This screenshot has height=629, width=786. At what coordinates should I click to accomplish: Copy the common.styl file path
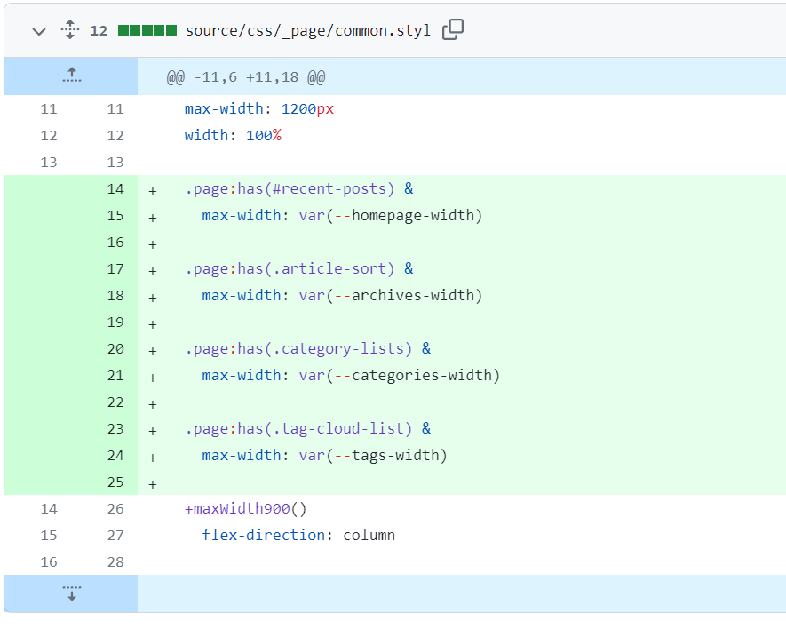pos(453,29)
